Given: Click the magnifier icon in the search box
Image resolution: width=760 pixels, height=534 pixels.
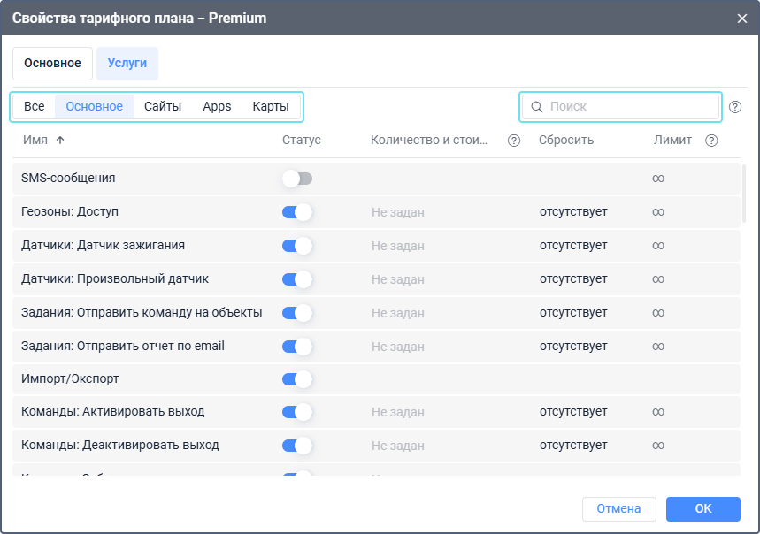Looking at the screenshot, I should point(536,107).
